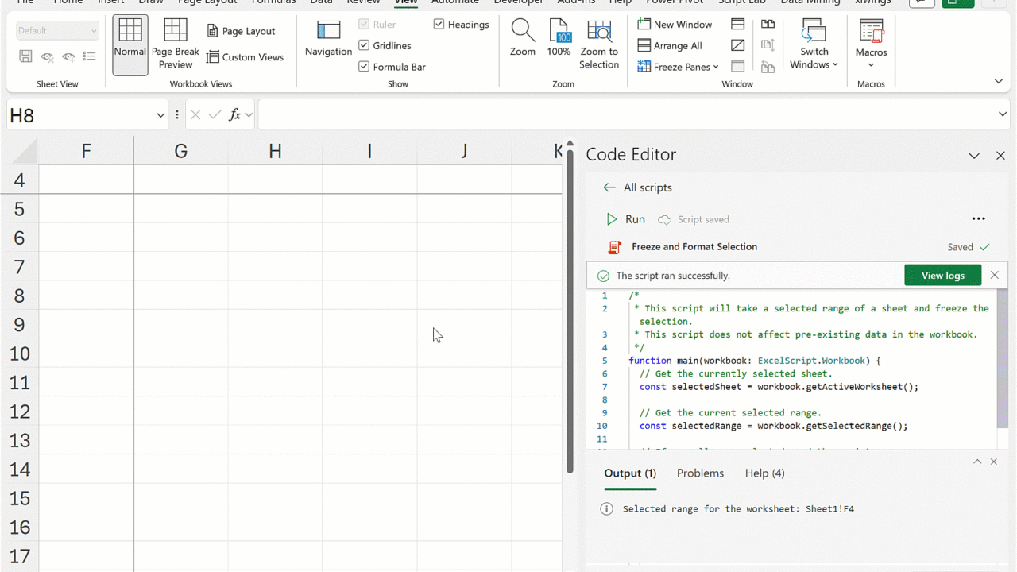Set zoom to 100%
This screenshot has width=1017, height=572.
pyautogui.click(x=559, y=32)
